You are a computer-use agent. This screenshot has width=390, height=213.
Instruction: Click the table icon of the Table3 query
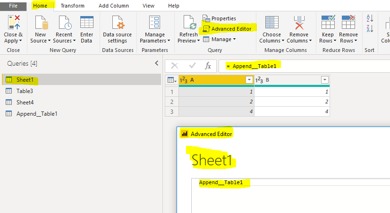pyautogui.click(x=8, y=91)
